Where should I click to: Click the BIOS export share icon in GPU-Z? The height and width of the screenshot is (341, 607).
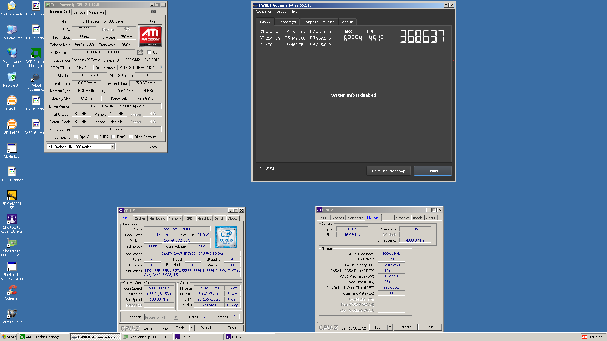140,52
